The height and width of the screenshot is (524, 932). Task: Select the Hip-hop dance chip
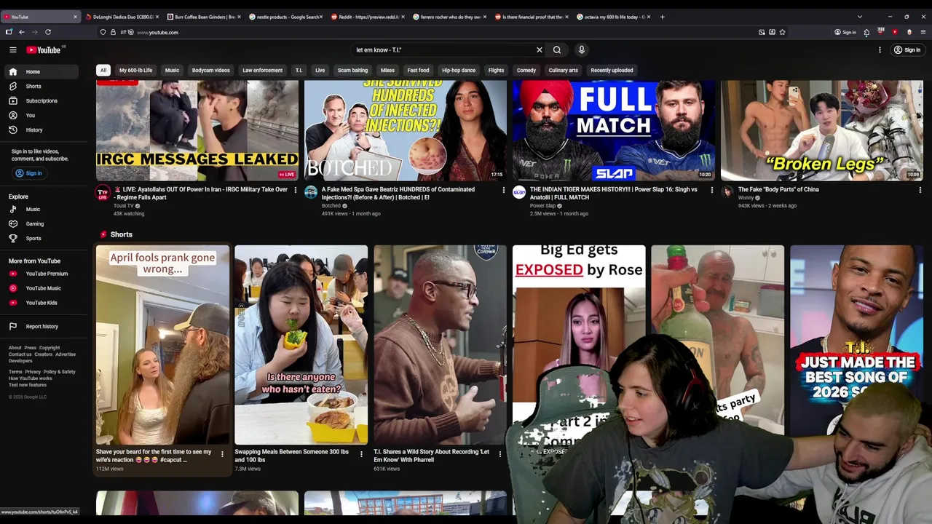(x=459, y=71)
